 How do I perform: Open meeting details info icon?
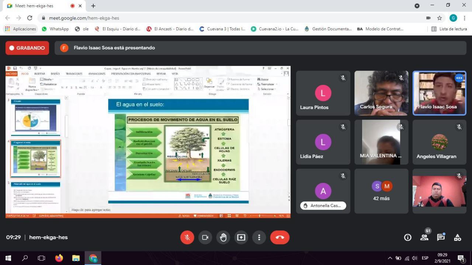click(x=407, y=237)
